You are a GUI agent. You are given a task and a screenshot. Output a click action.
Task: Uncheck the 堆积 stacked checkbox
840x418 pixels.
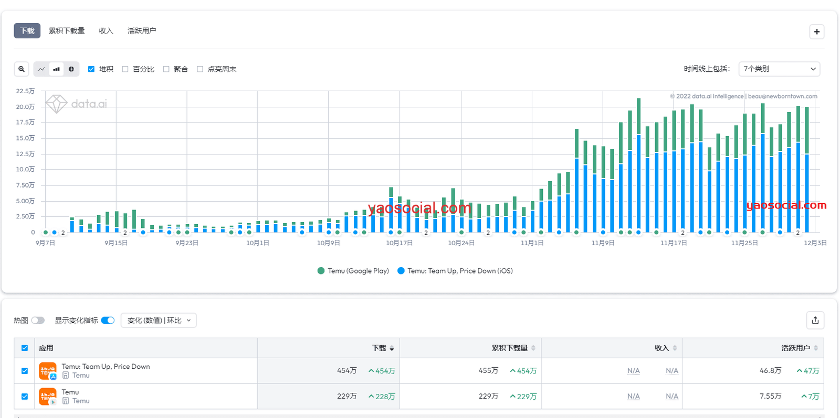(x=91, y=69)
